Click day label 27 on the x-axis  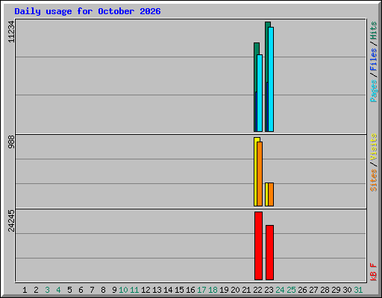point(313,290)
